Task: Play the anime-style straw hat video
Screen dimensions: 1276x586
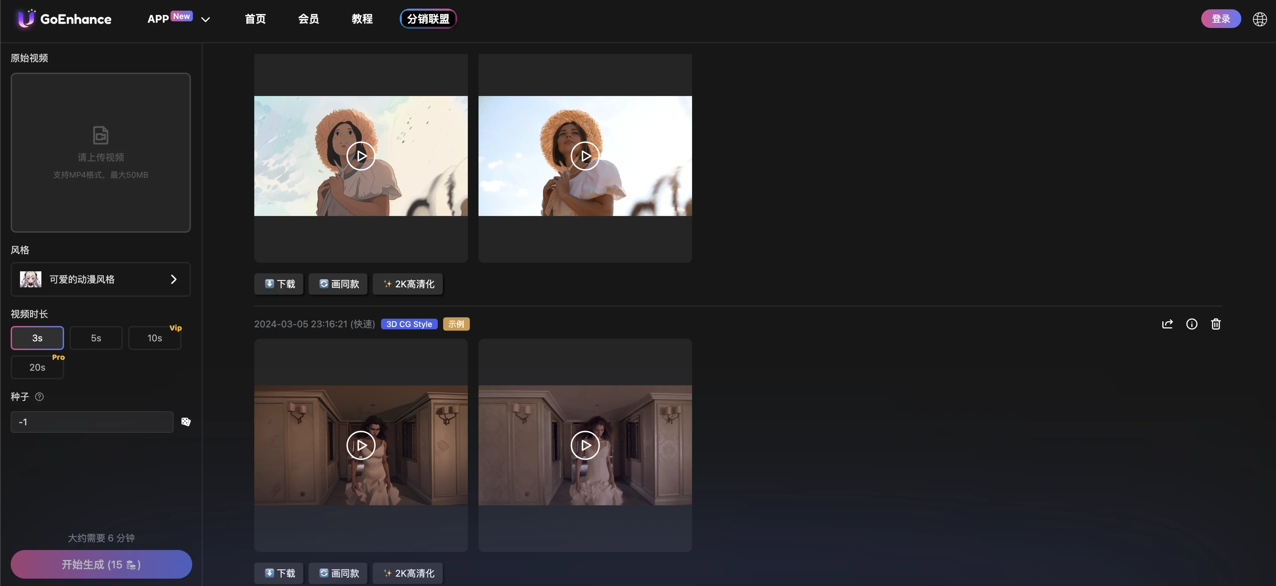Action: point(361,156)
